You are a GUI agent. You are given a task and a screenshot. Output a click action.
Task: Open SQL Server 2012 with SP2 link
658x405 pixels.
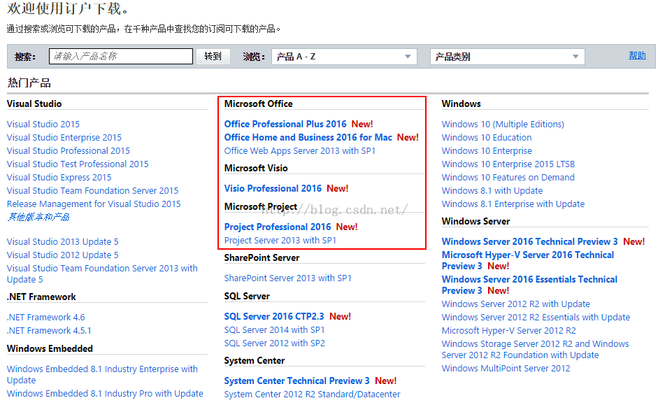click(274, 343)
